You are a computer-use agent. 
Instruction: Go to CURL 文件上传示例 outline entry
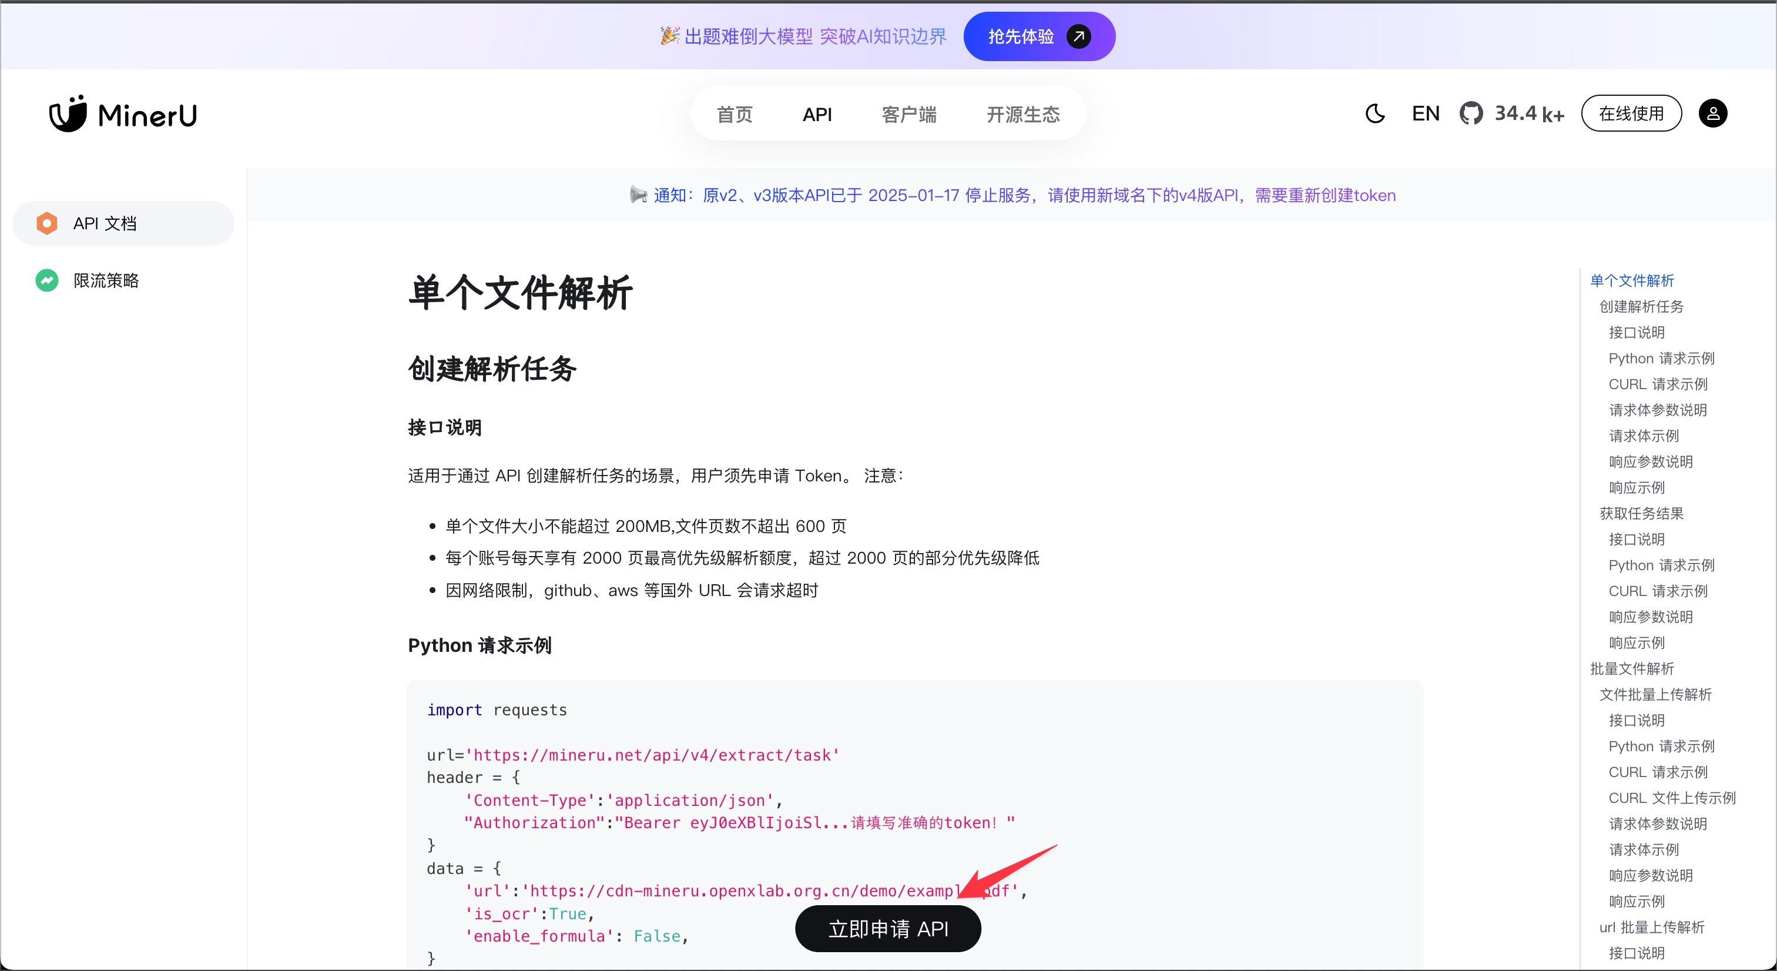tap(1671, 798)
